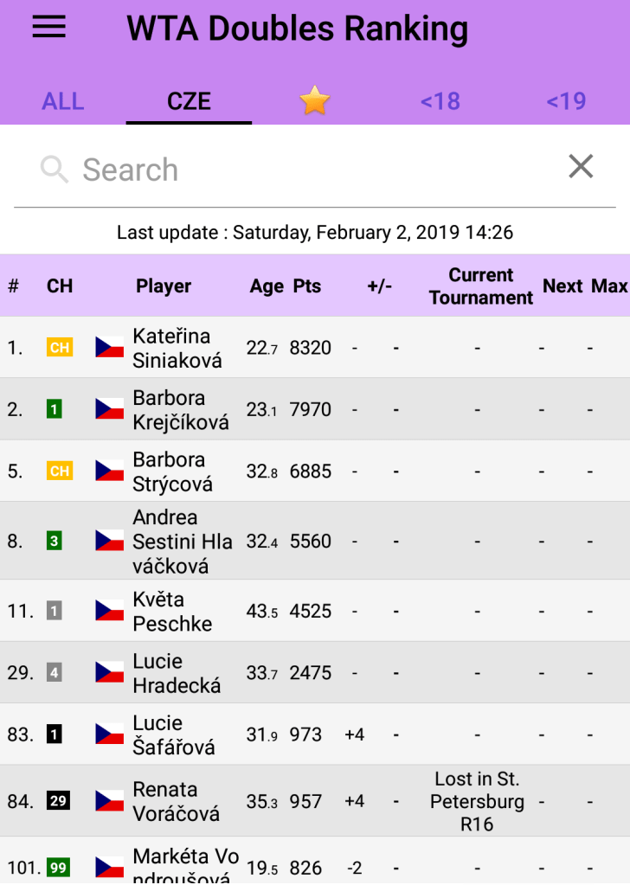
Task: Clear search with the X icon
Action: pos(581,166)
